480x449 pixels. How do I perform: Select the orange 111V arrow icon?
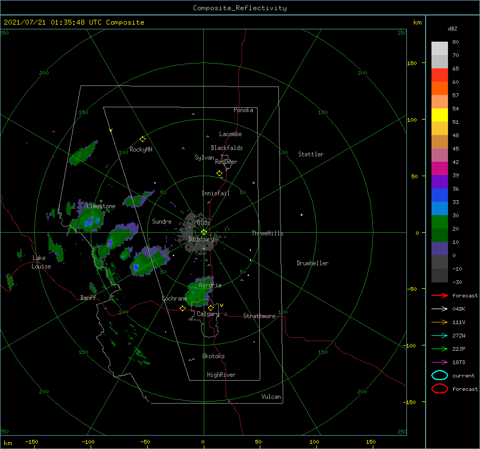click(x=439, y=322)
